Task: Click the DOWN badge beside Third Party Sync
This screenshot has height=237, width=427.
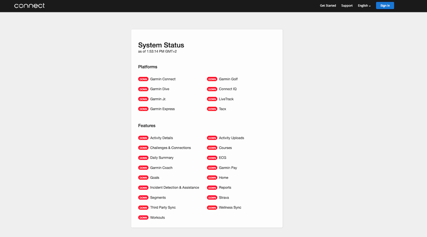Action: [143, 207]
